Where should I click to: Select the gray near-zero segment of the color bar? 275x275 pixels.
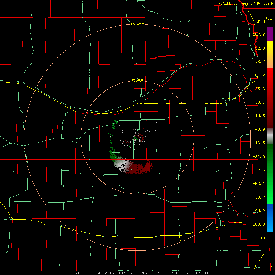point(270,136)
